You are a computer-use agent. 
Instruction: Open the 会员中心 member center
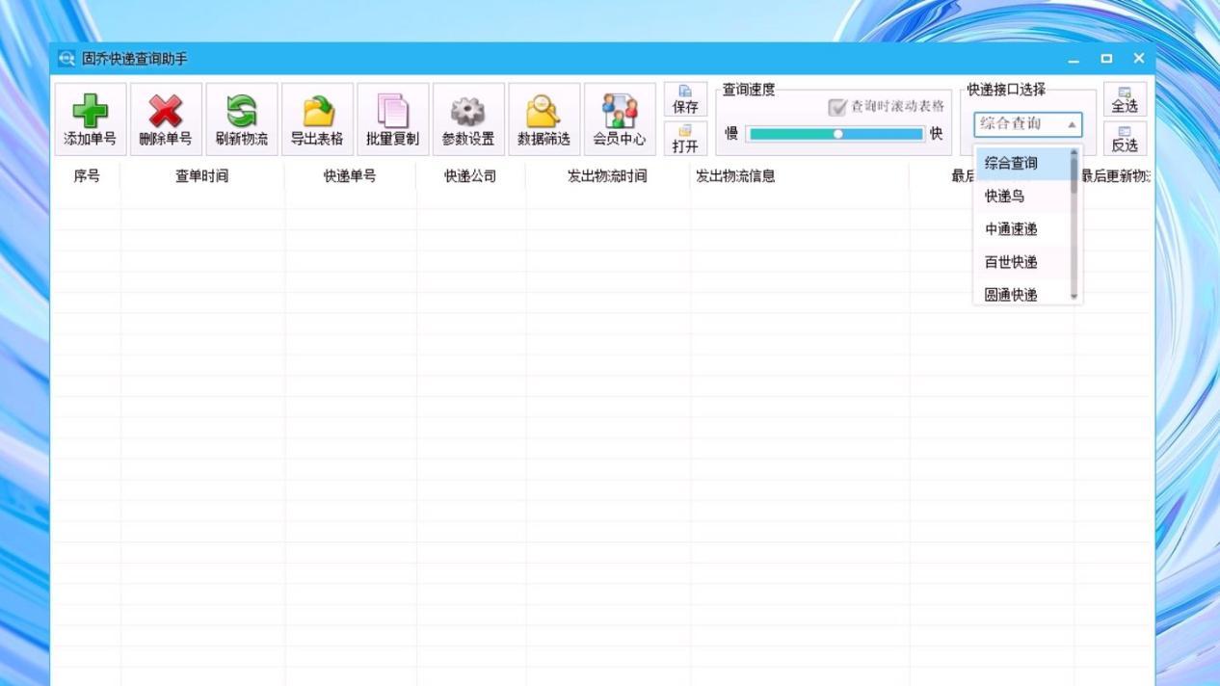point(618,119)
